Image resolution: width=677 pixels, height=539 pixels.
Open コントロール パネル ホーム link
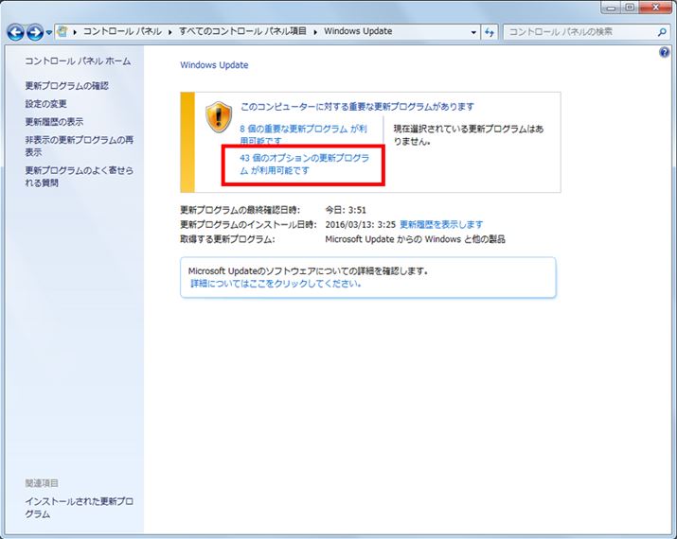point(78,61)
